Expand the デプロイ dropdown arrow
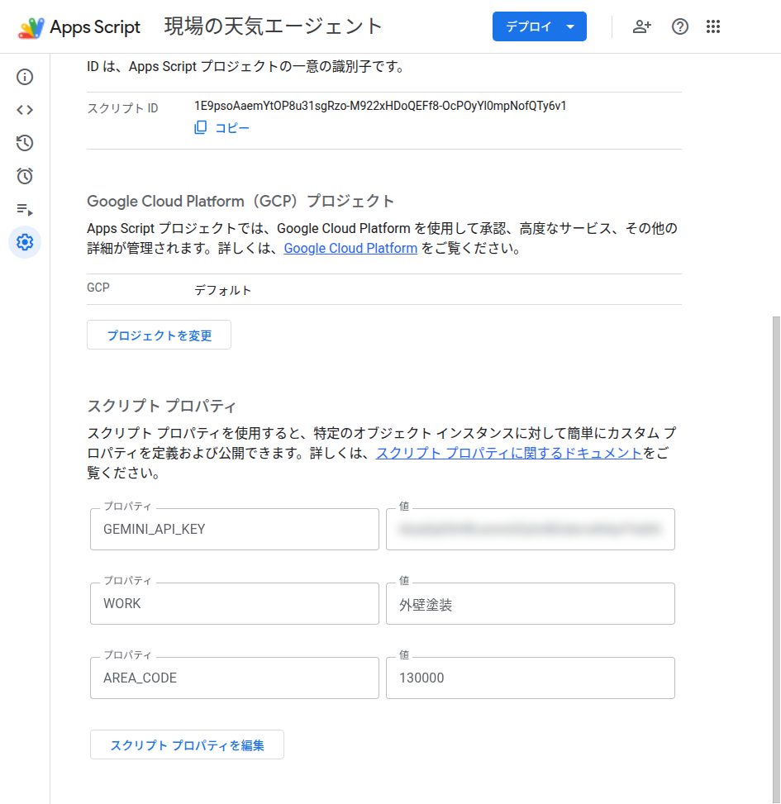 [571, 26]
